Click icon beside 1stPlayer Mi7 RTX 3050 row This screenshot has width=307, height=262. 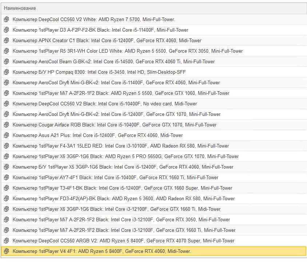pyautogui.click(x=7, y=220)
